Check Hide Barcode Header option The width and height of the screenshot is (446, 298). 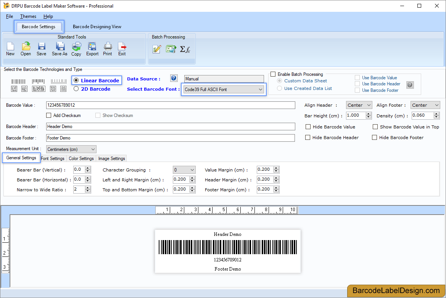308,137
